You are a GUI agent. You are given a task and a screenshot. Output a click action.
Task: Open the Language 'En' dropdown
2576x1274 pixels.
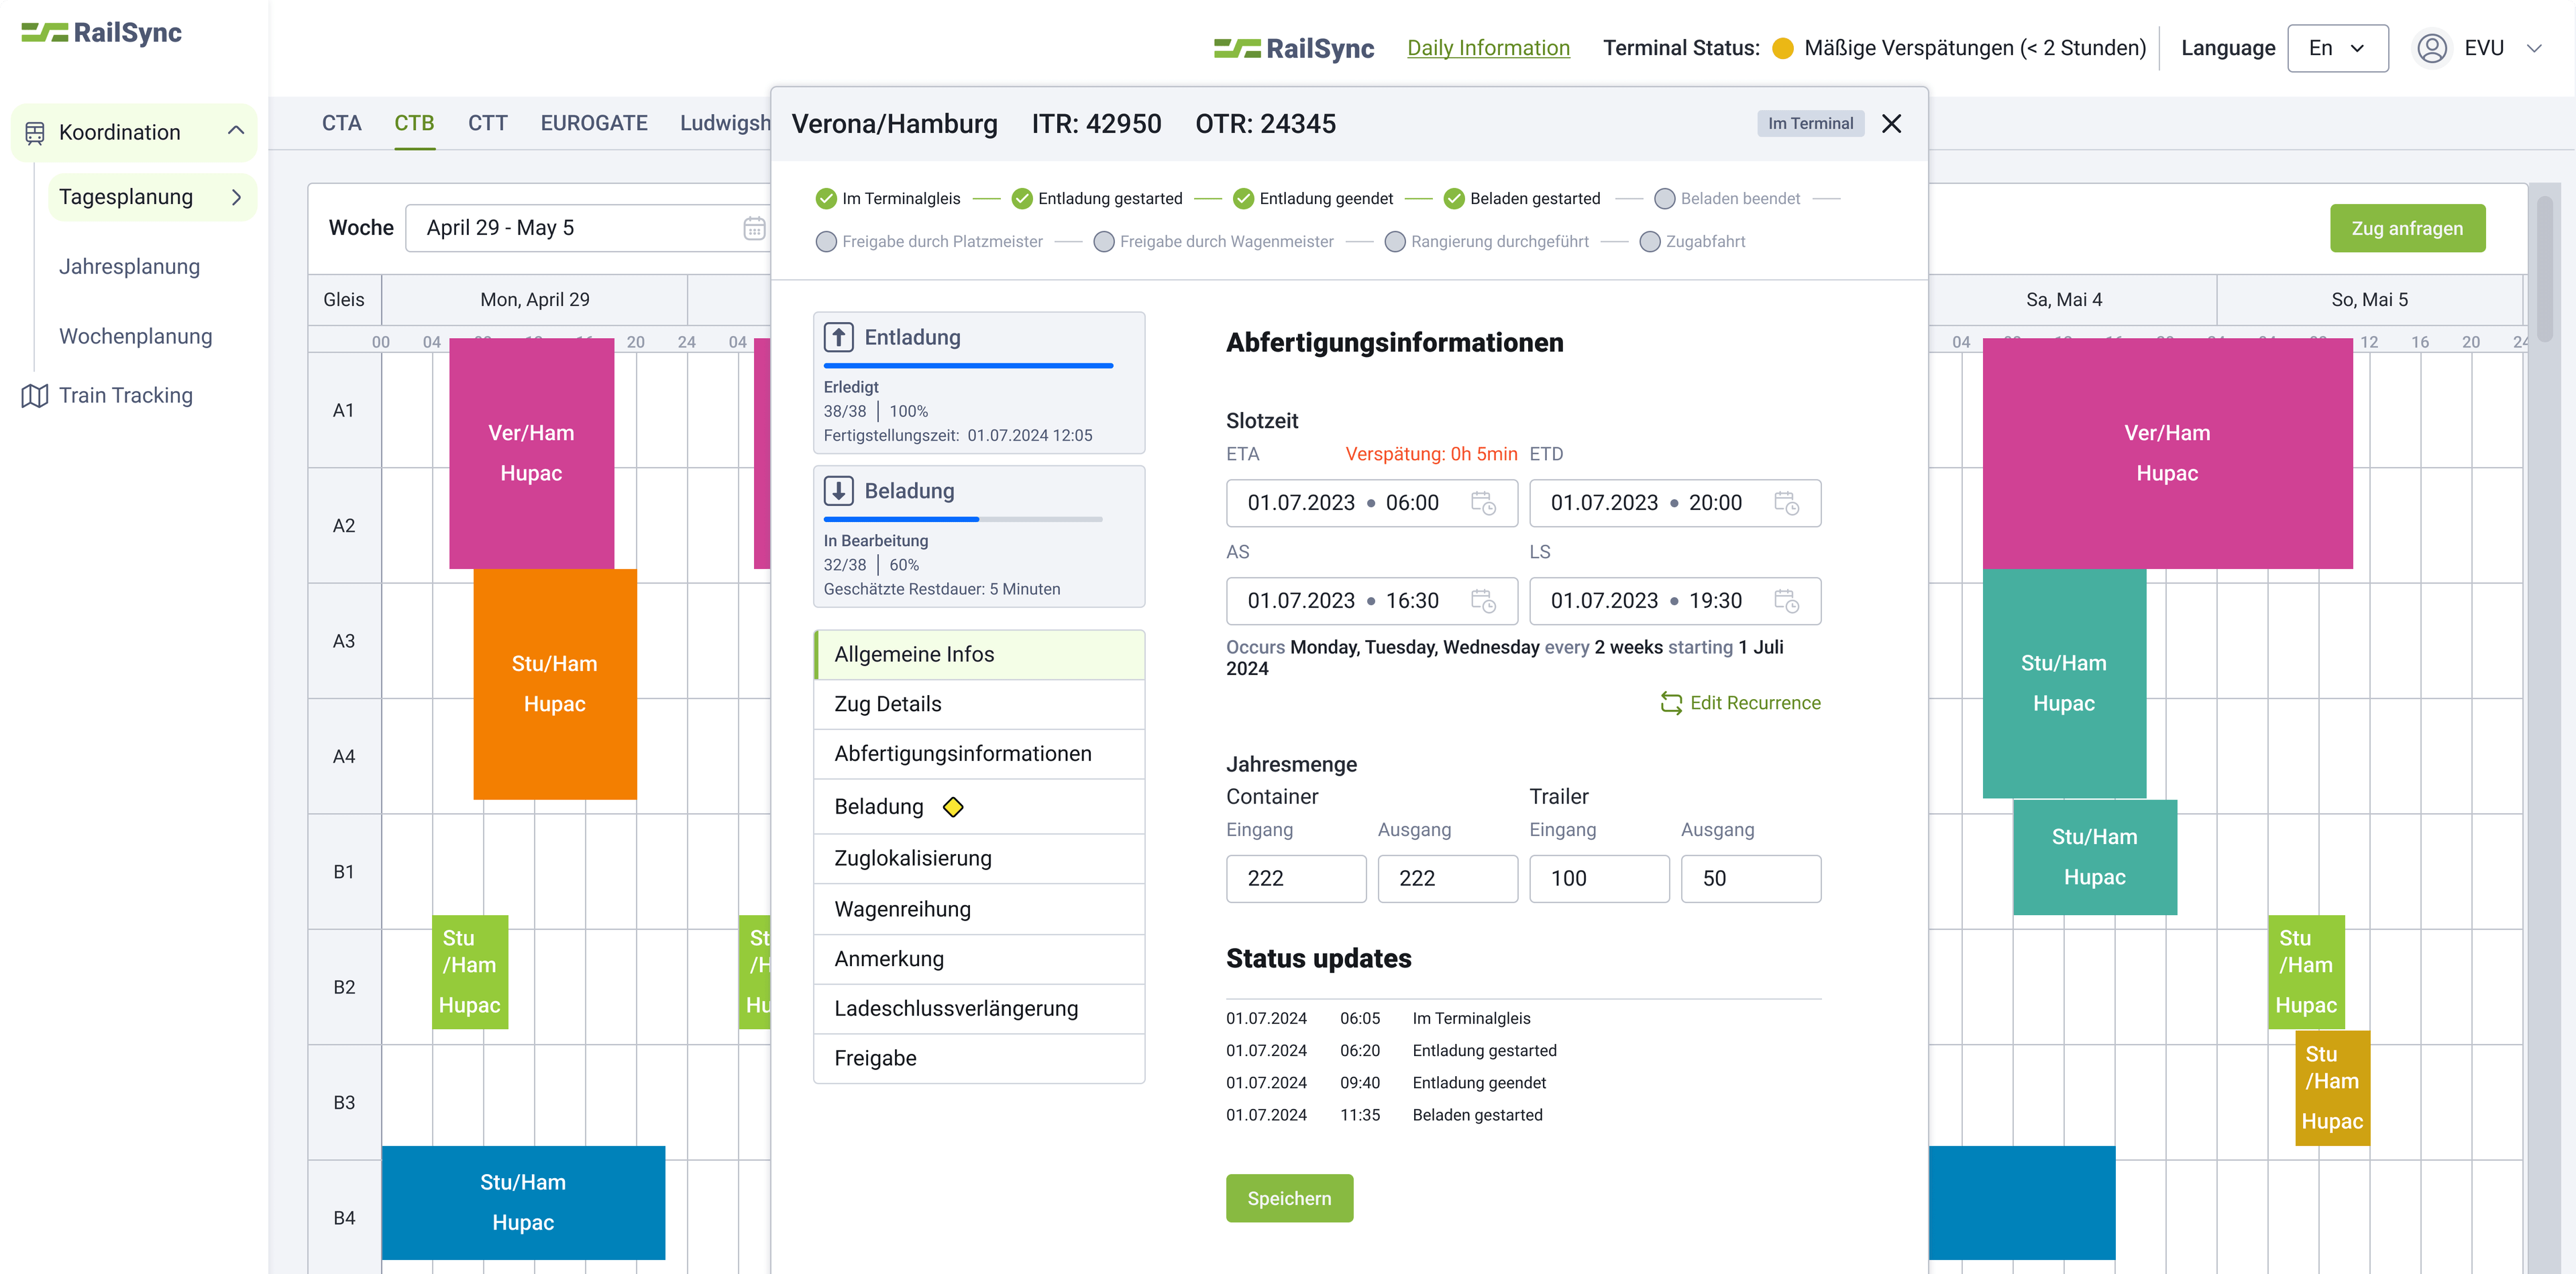pos(2337,48)
